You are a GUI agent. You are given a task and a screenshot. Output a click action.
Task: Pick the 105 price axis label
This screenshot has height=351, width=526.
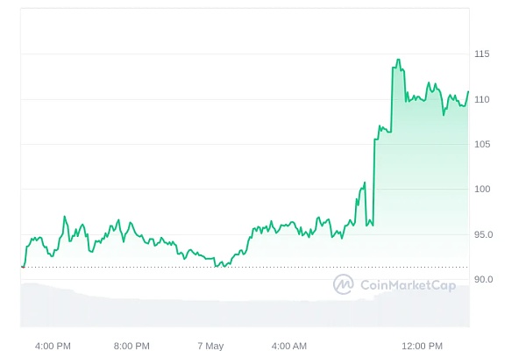pyautogui.click(x=482, y=144)
